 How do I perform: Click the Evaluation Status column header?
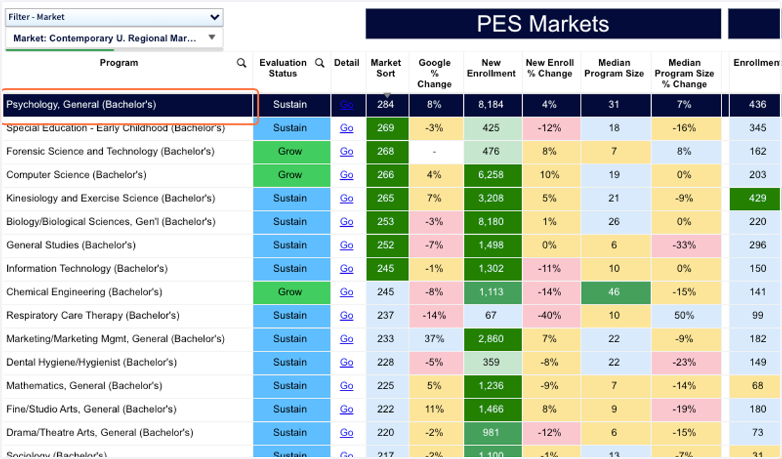pos(283,68)
